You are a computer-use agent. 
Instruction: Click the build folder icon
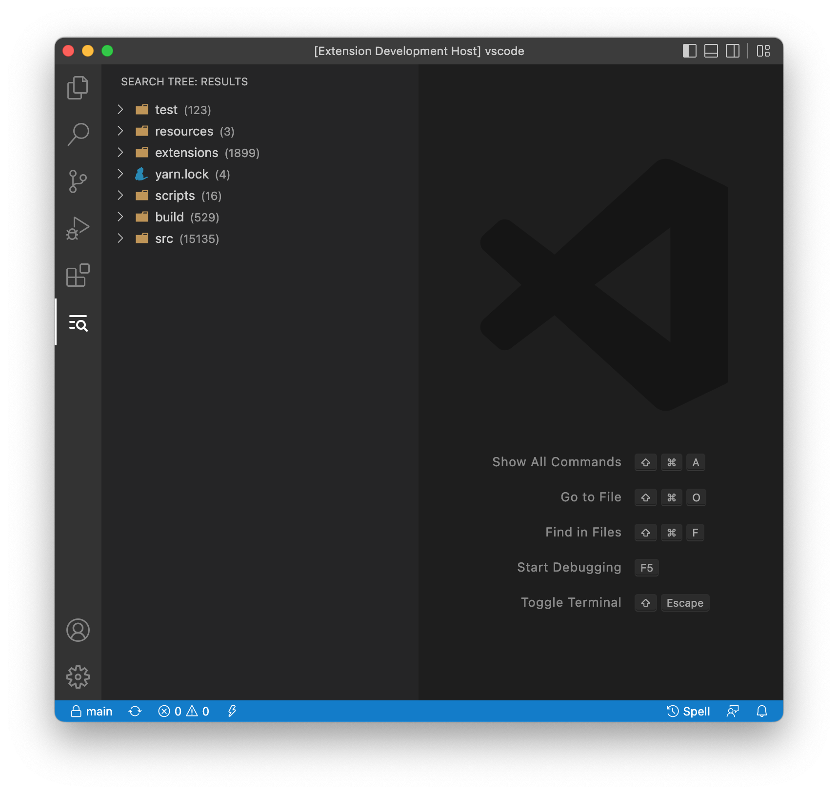(142, 217)
